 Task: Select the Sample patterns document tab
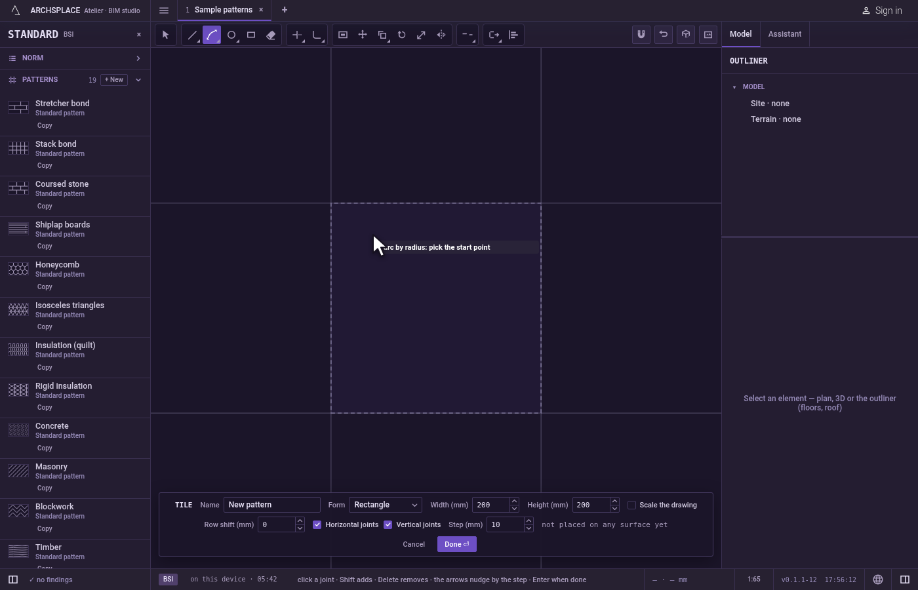click(224, 10)
